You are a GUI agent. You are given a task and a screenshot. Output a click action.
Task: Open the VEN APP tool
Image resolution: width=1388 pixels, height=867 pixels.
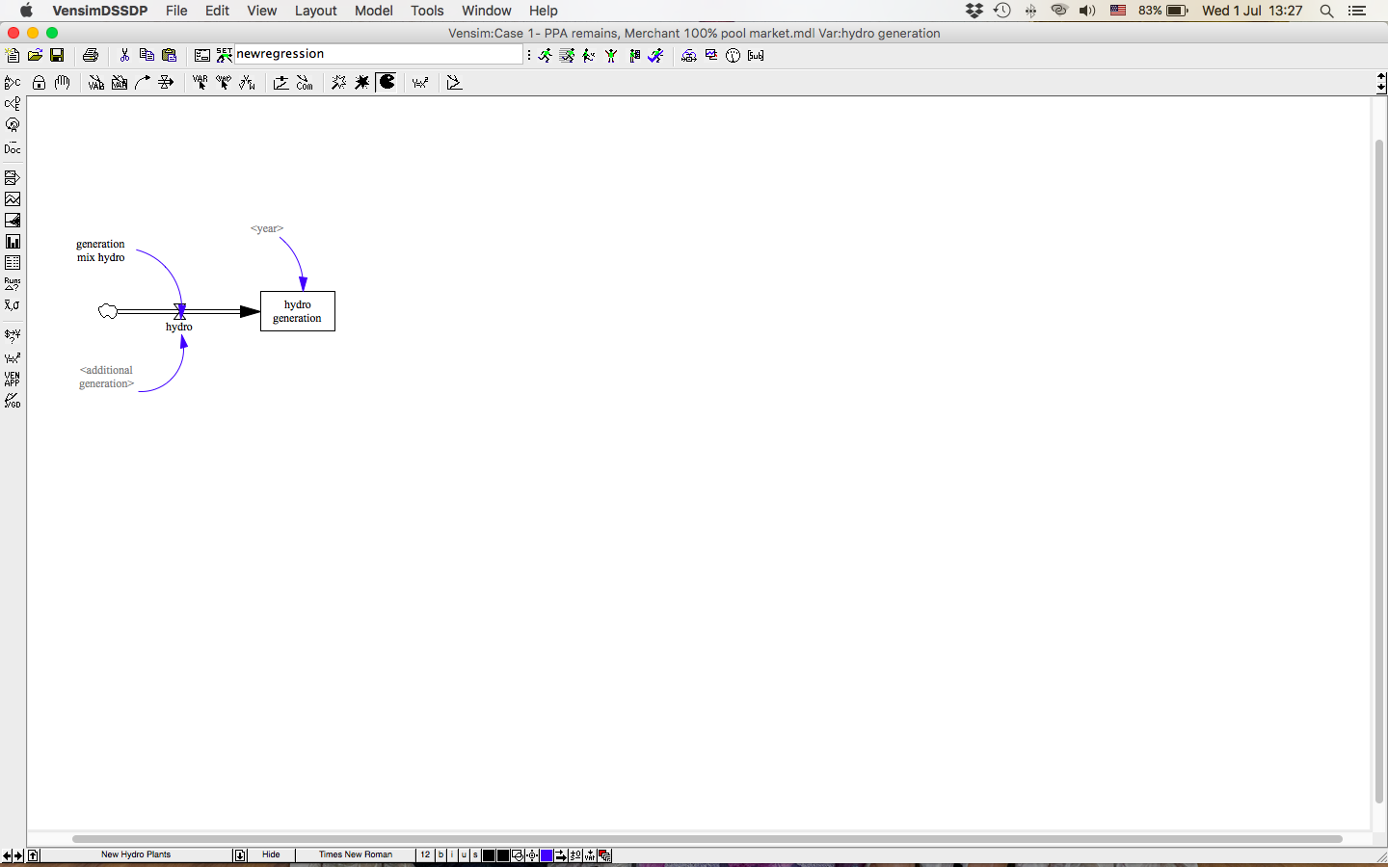point(13,379)
